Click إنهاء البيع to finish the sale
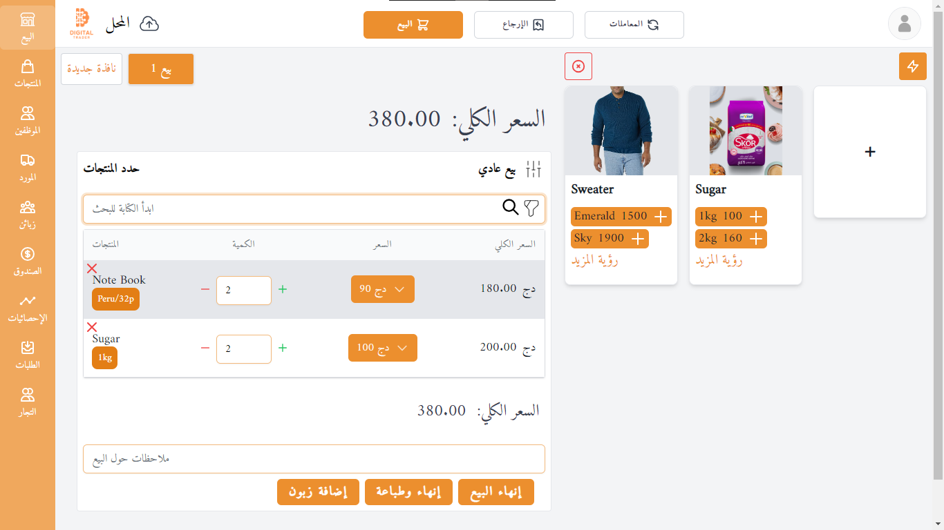This screenshot has height=530, width=944. coord(495,491)
